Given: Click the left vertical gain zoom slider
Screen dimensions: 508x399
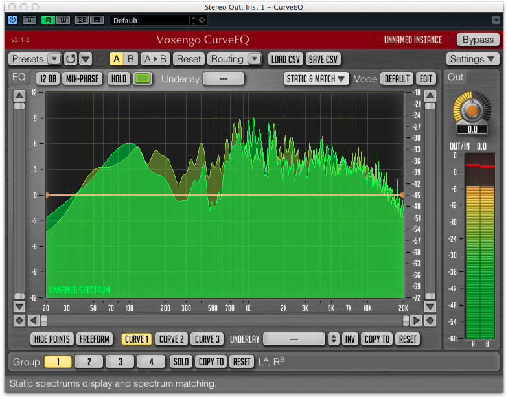Looking at the screenshot, I should (19, 201).
